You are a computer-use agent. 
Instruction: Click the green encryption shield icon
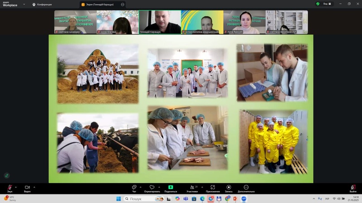318,4
